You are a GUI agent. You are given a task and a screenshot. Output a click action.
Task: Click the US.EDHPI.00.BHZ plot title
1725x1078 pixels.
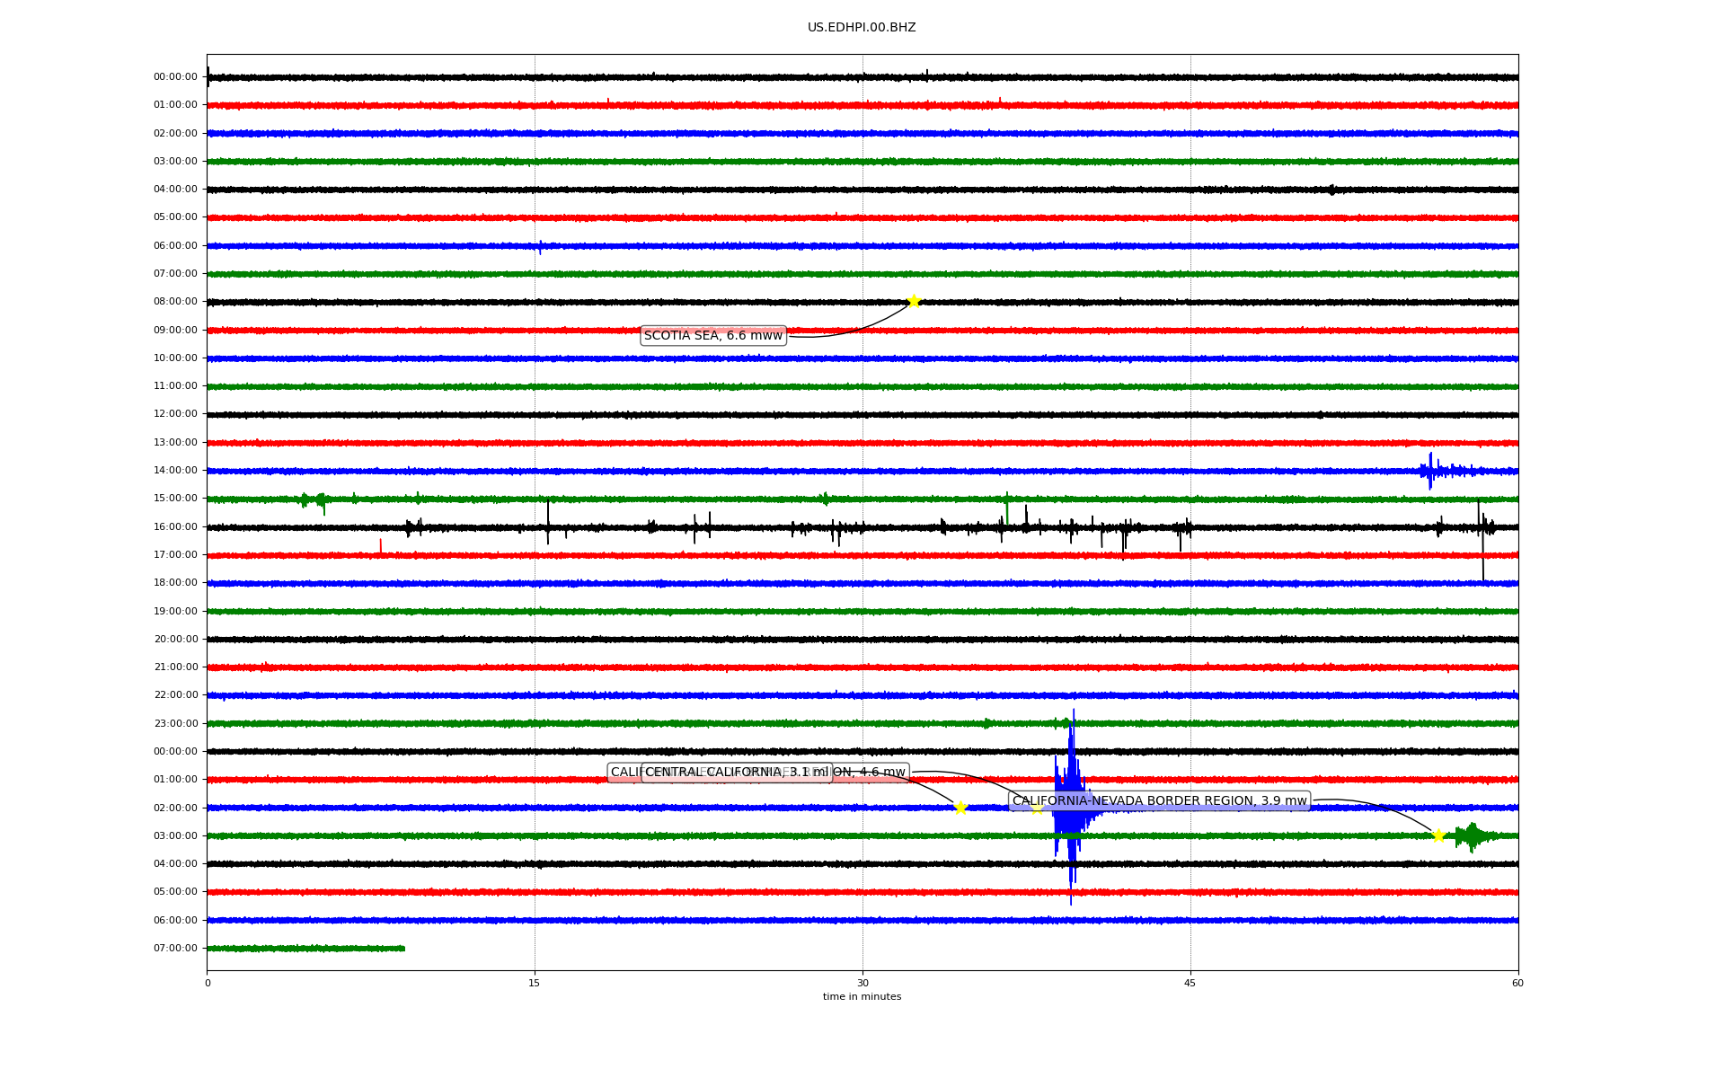[x=862, y=28]
